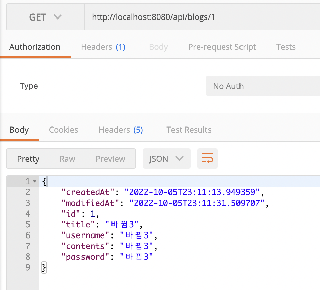Click the createdAt timestamp value
The width and height of the screenshot is (320, 290).
[x=192, y=192]
